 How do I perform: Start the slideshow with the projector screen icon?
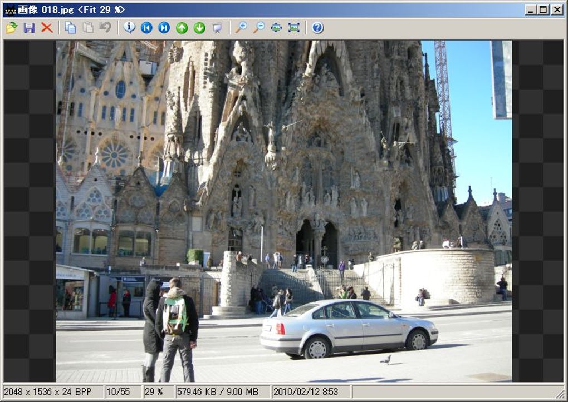point(217,27)
